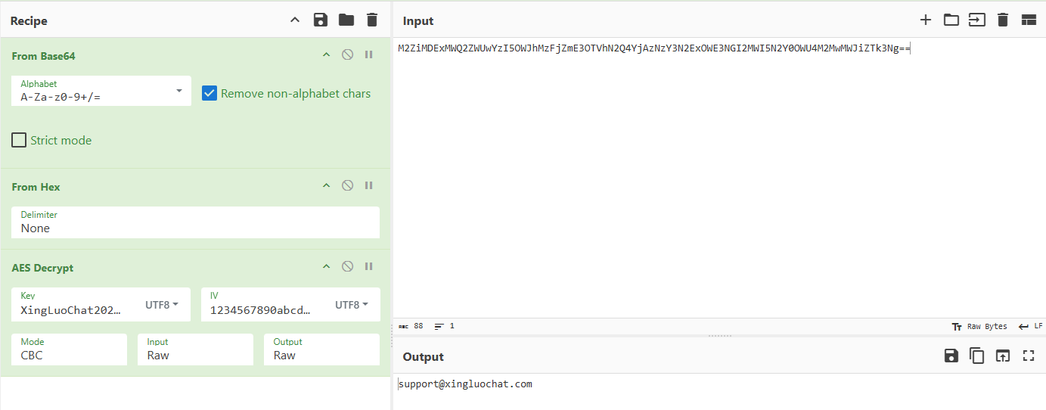Screen dimensions: 1046x410
Task: Add a new input tab
Action: 926,20
